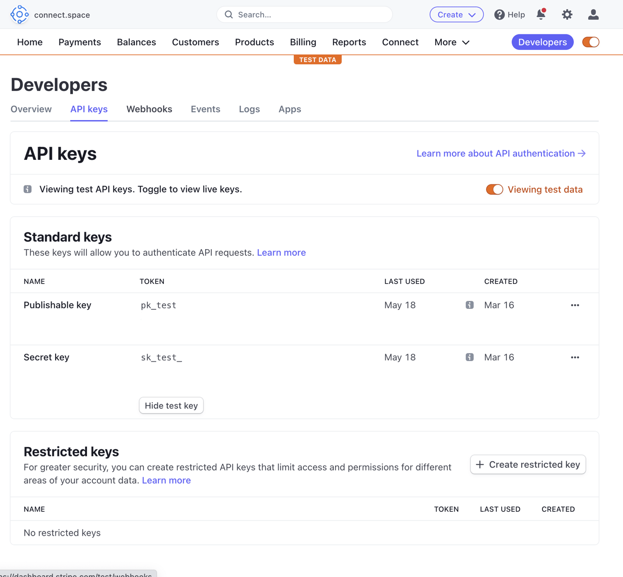Click inside the Search field

[x=304, y=14]
